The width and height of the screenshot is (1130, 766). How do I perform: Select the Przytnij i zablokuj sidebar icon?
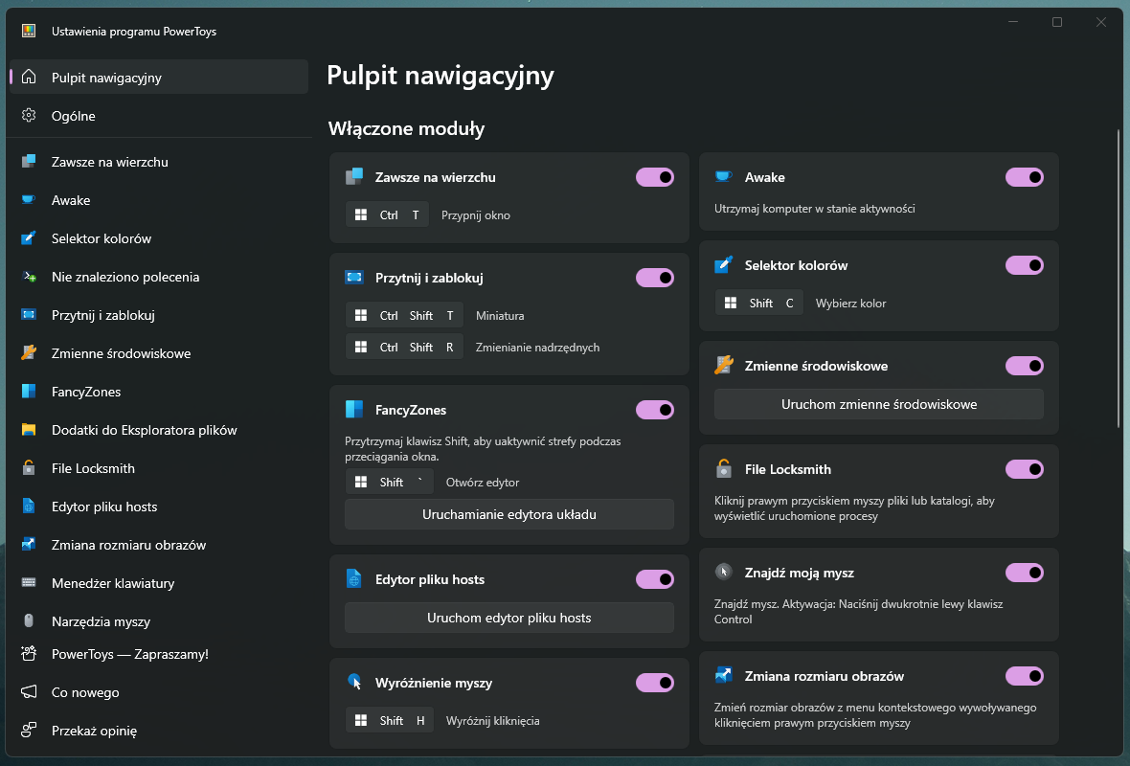(31, 315)
